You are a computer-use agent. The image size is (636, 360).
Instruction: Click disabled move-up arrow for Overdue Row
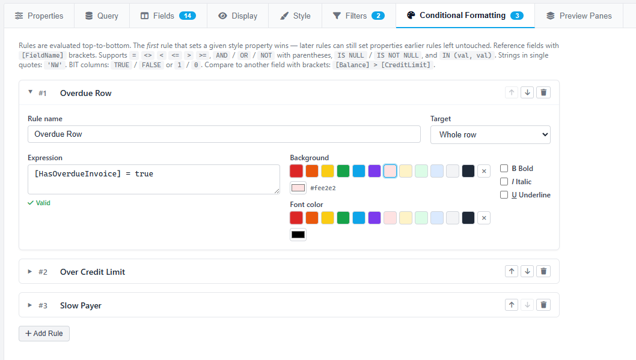pos(512,93)
